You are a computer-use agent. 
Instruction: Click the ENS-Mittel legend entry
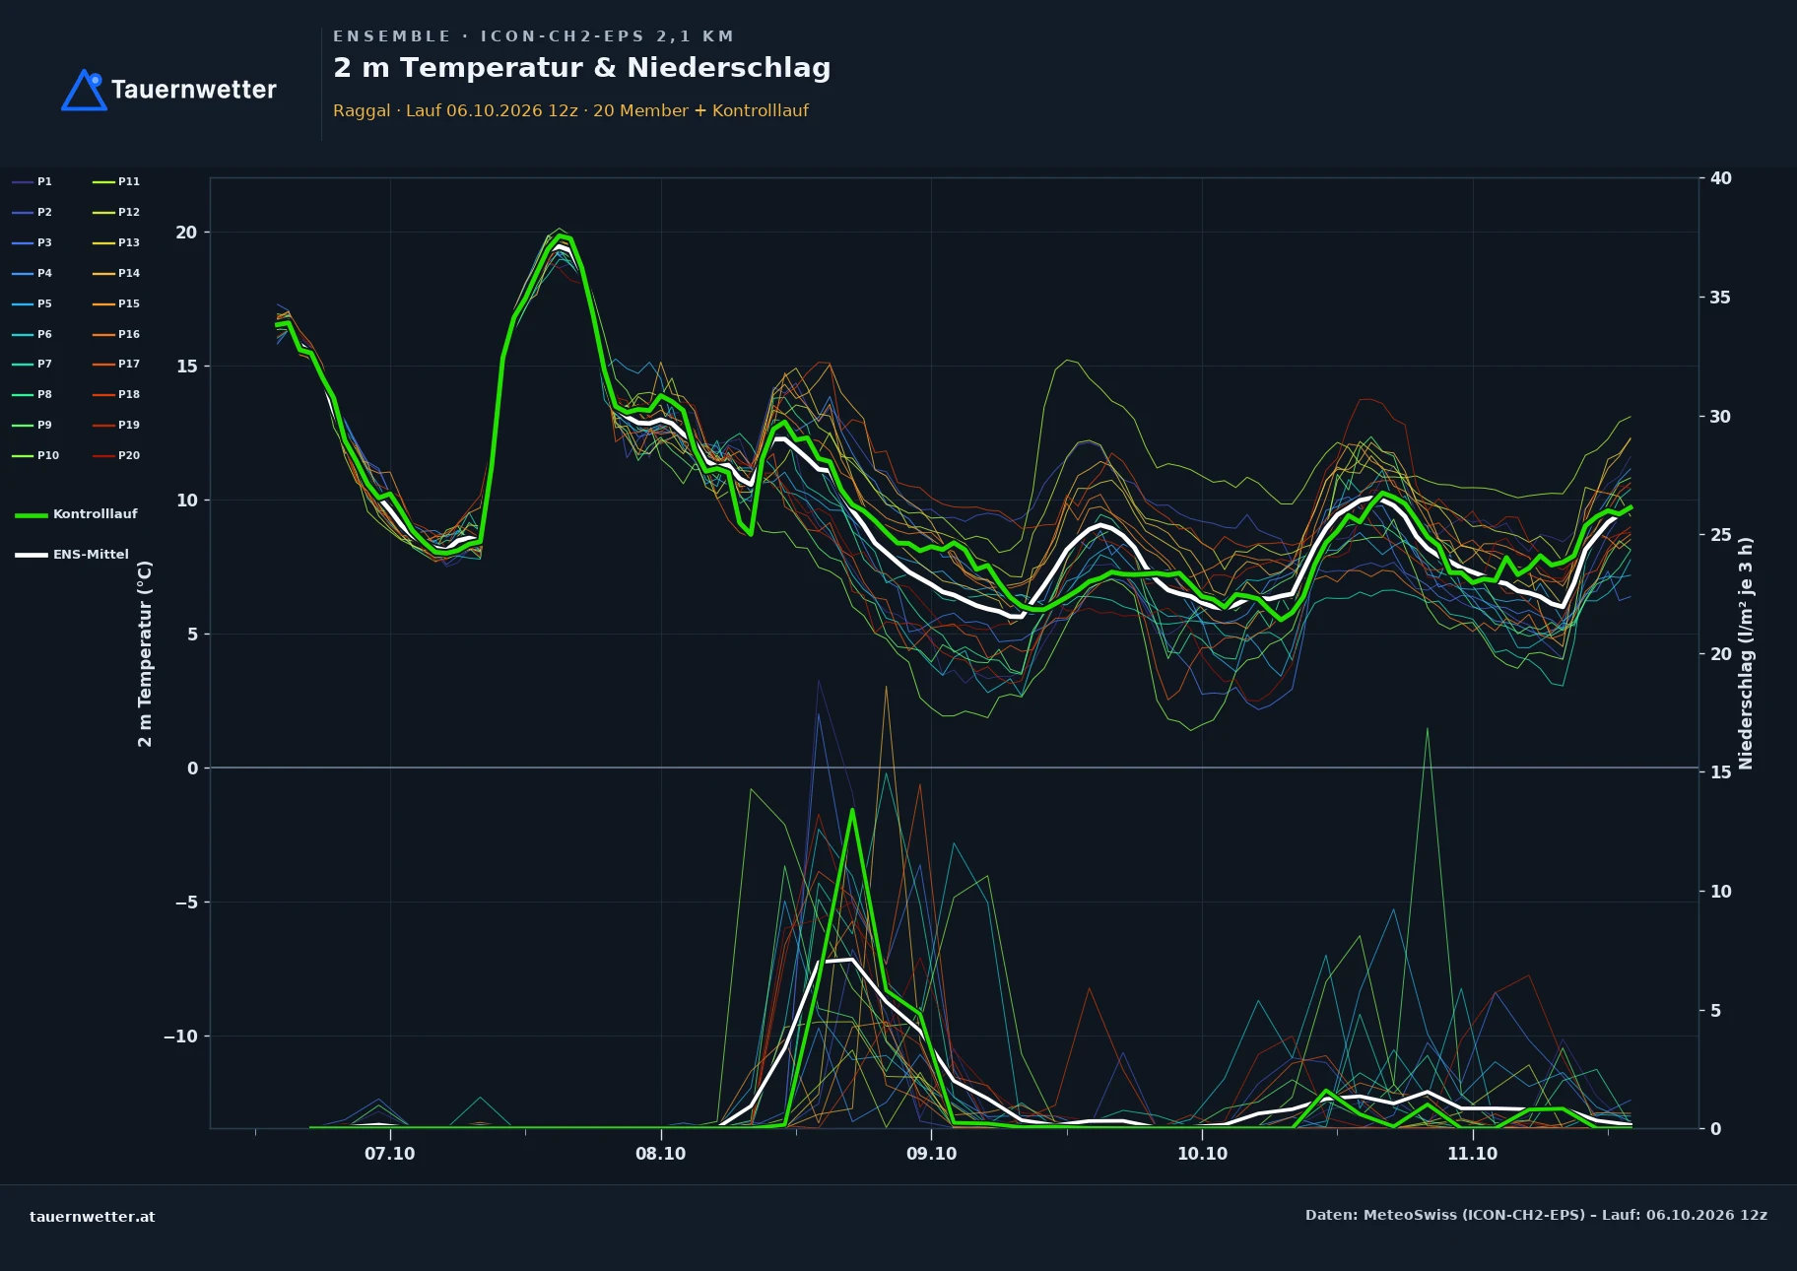click(72, 555)
